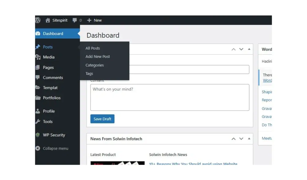Click New in the admin bar

click(98, 20)
